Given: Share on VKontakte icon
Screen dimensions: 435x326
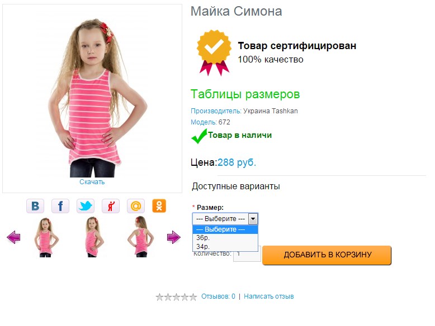Looking at the screenshot, I should pyautogui.click(x=35, y=206).
